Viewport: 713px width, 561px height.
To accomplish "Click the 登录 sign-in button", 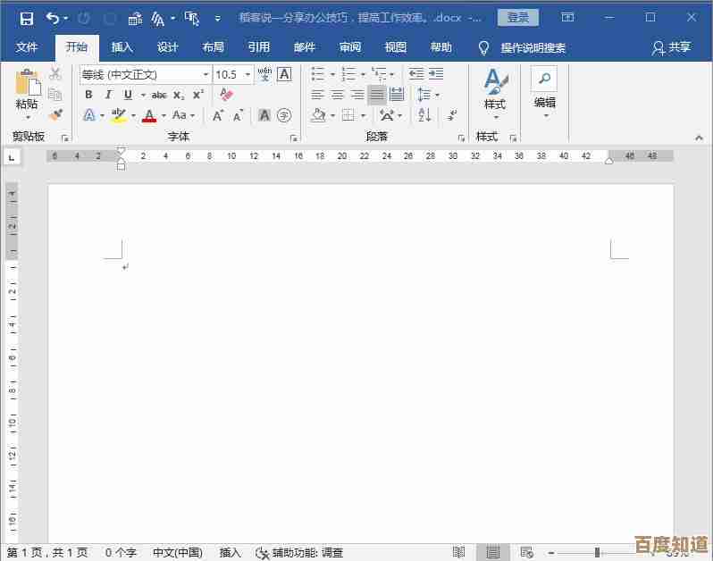I will tap(518, 18).
